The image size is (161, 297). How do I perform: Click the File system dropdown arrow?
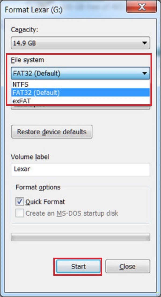click(x=144, y=73)
